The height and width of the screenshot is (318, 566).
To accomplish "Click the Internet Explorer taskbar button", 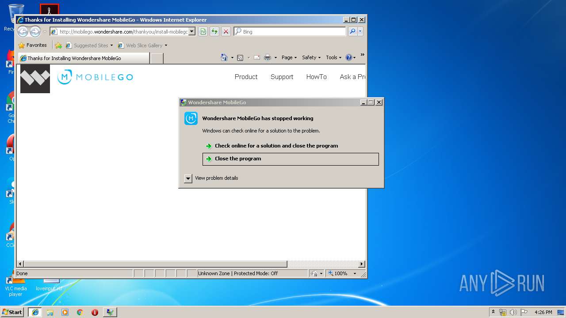I will [35, 312].
